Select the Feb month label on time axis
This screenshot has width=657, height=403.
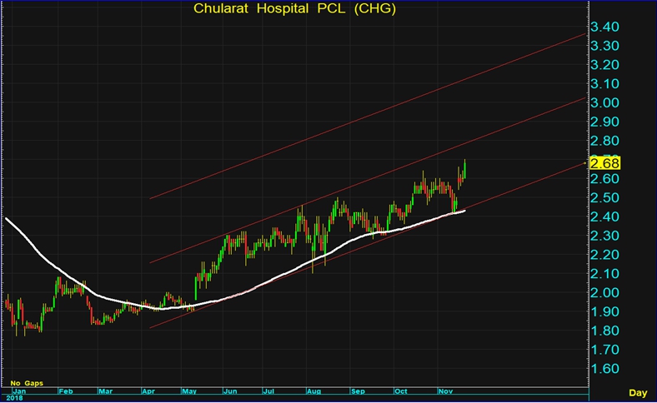point(66,391)
